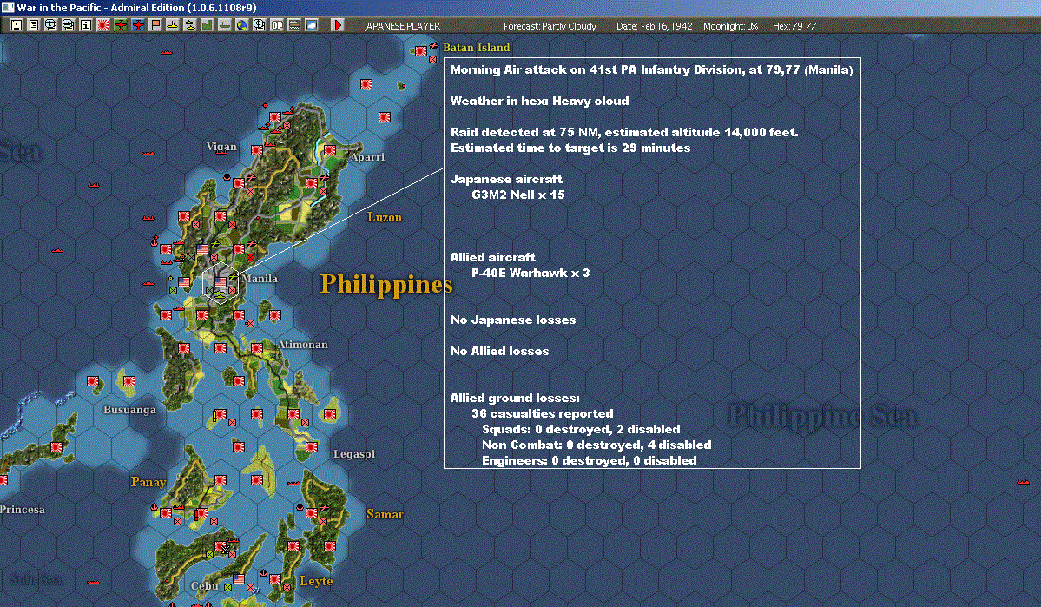Click the 'P-40E Warhawk x 3' report line
This screenshot has height=607, width=1041.
click(530, 273)
